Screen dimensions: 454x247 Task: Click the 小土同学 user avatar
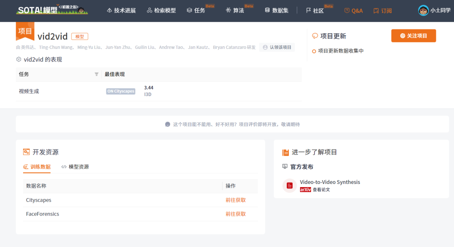coord(423,11)
